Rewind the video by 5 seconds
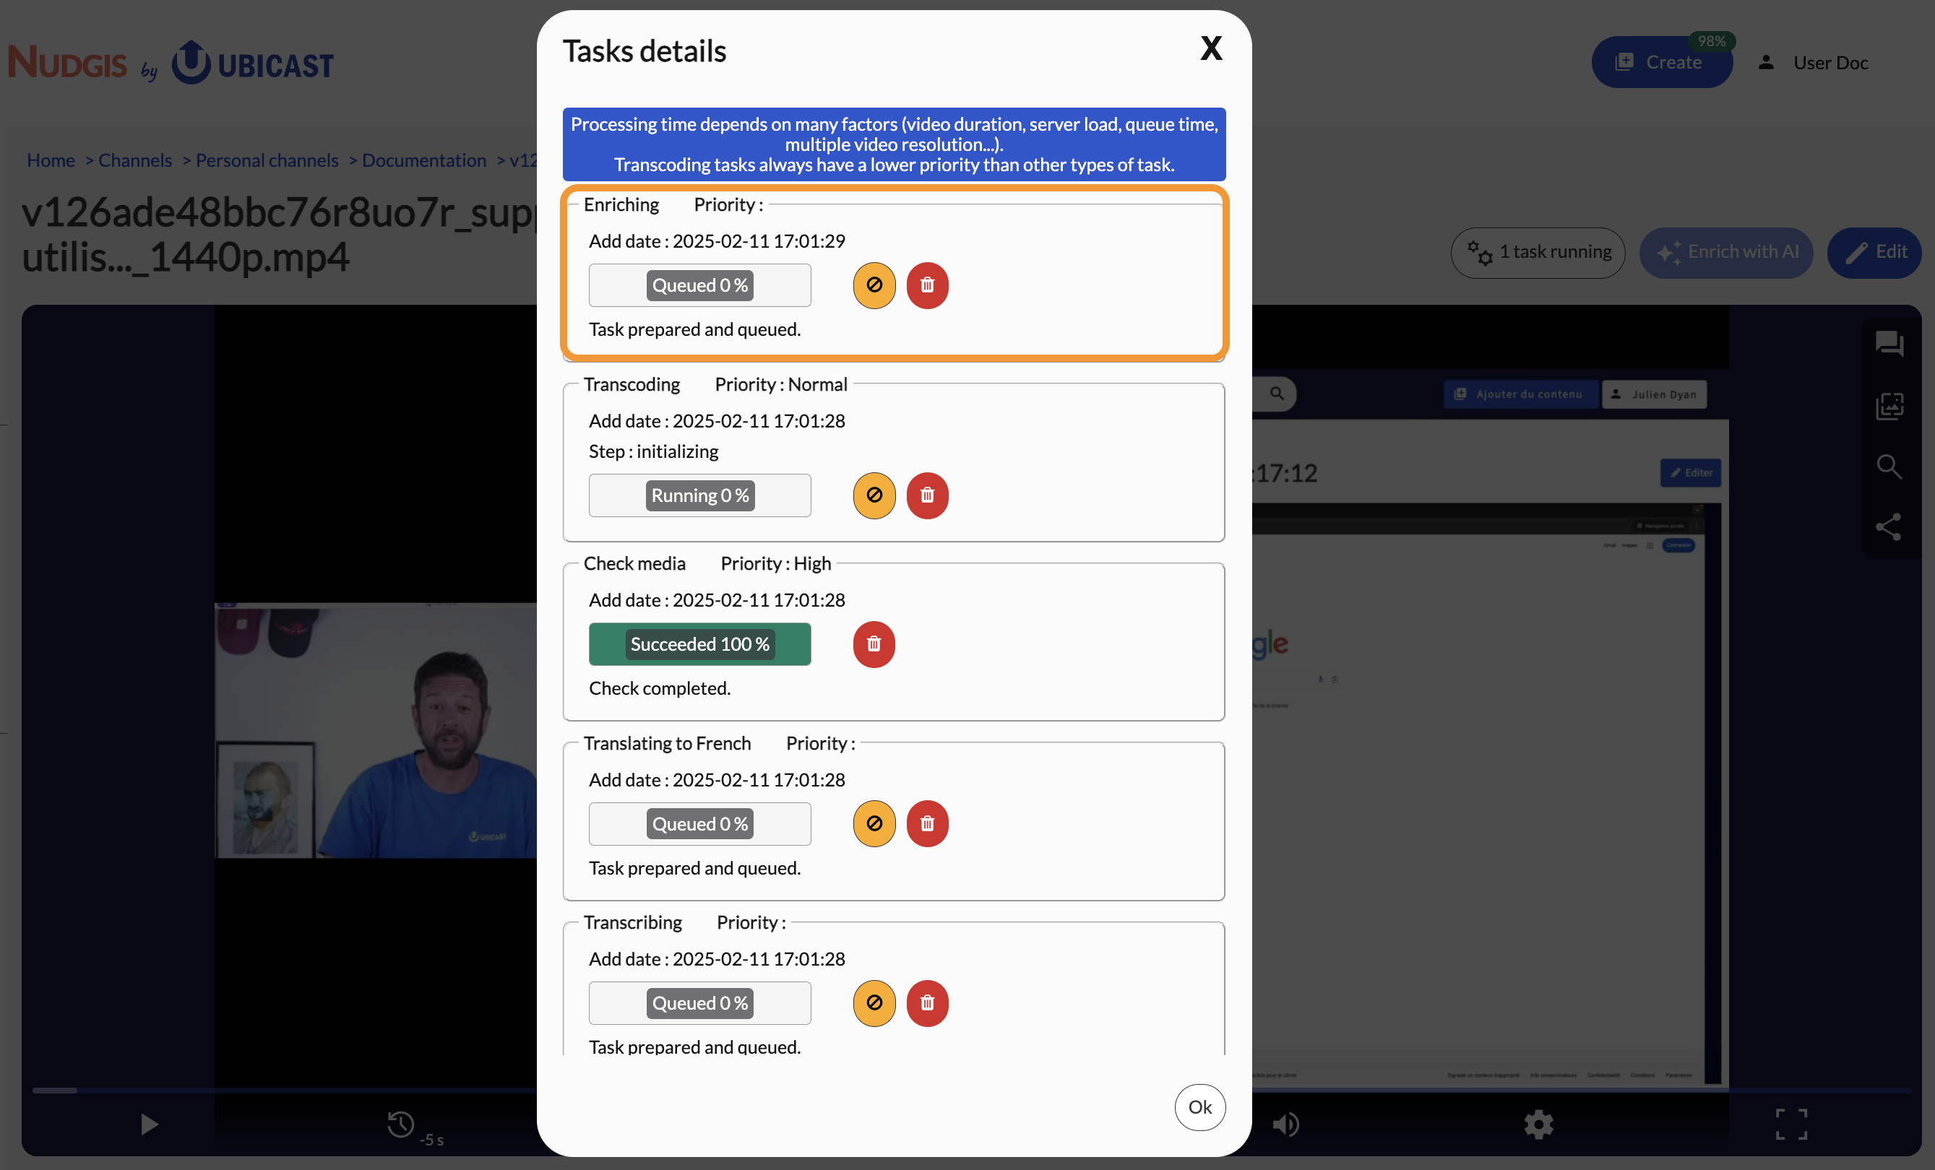The width and height of the screenshot is (1935, 1170). click(415, 1127)
